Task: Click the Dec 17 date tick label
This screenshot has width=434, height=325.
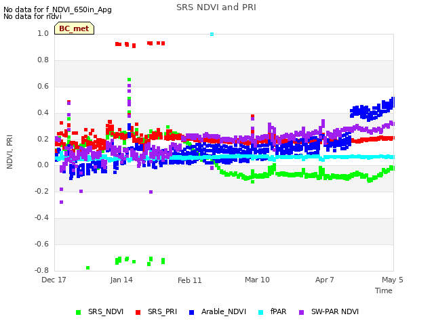Action: (54, 280)
